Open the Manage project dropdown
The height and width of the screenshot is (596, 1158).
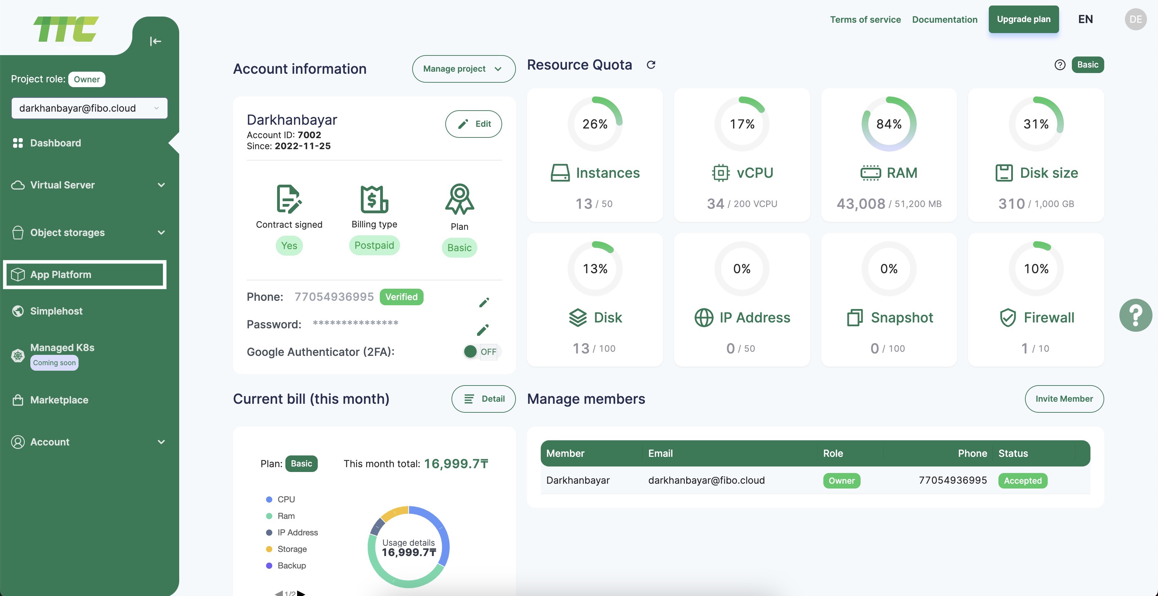pyautogui.click(x=464, y=69)
